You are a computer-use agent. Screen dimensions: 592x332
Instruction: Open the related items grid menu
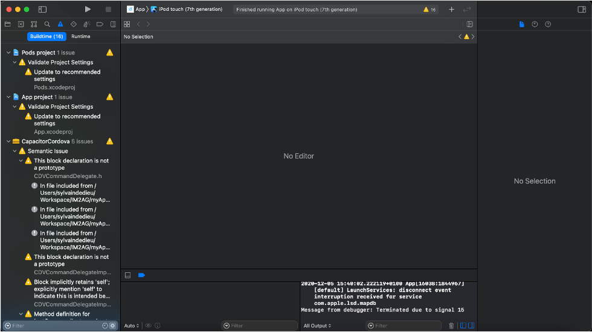tap(127, 24)
